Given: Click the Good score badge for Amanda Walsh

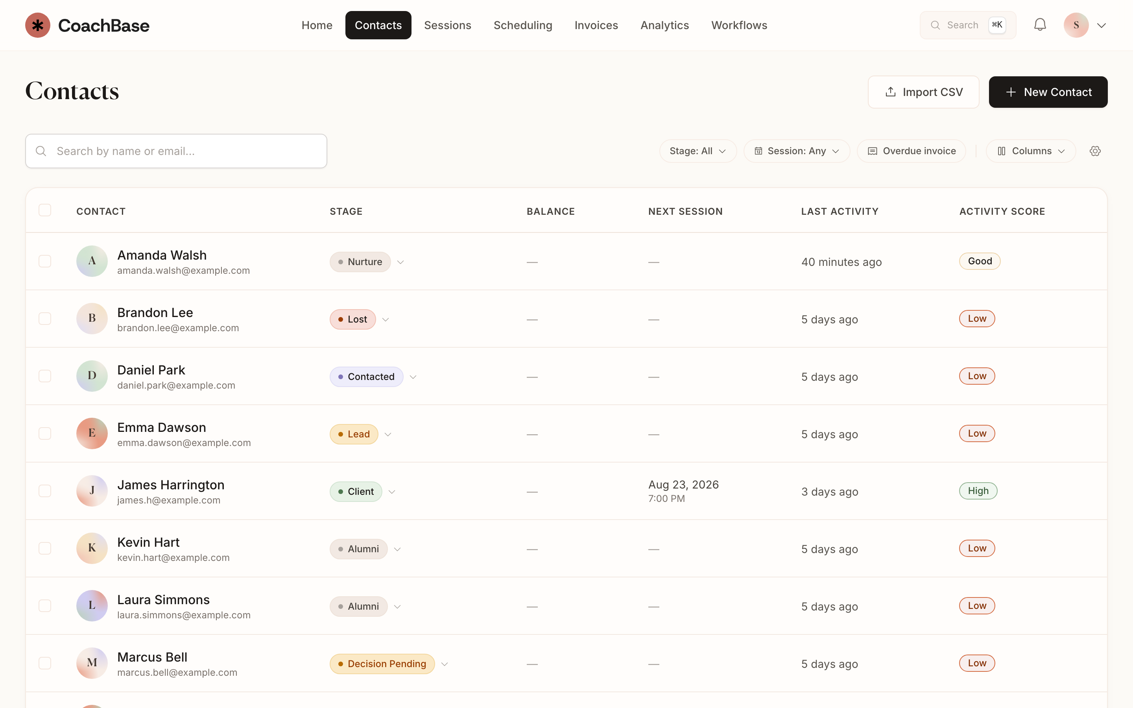Looking at the screenshot, I should tap(980, 261).
